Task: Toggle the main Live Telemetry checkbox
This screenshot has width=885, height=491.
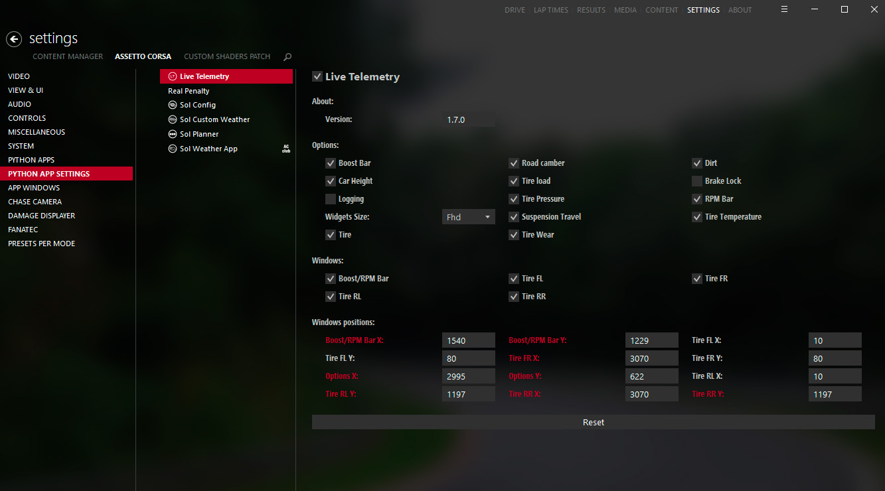Action: coord(317,76)
